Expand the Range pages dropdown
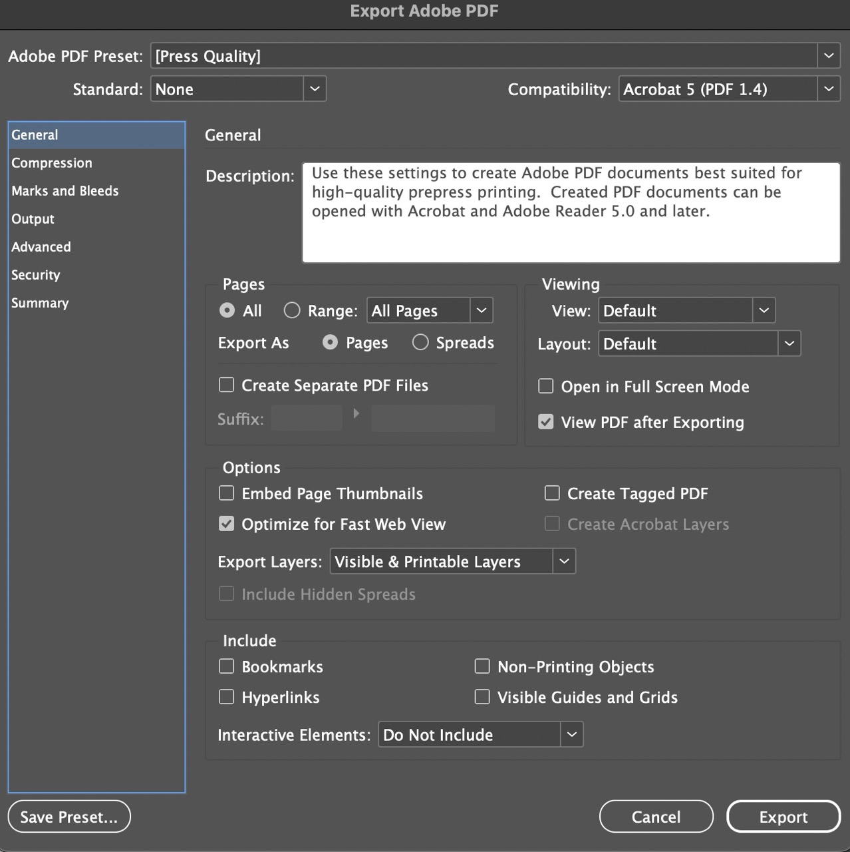The width and height of the screenshot is (850, 852). click(430, 310)
